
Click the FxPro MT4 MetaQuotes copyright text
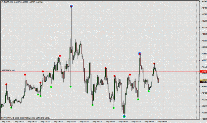26,118
